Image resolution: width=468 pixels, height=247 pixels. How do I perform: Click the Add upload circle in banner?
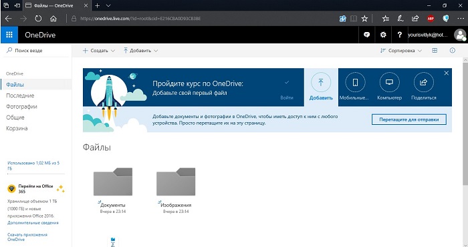tap(321, 83)
